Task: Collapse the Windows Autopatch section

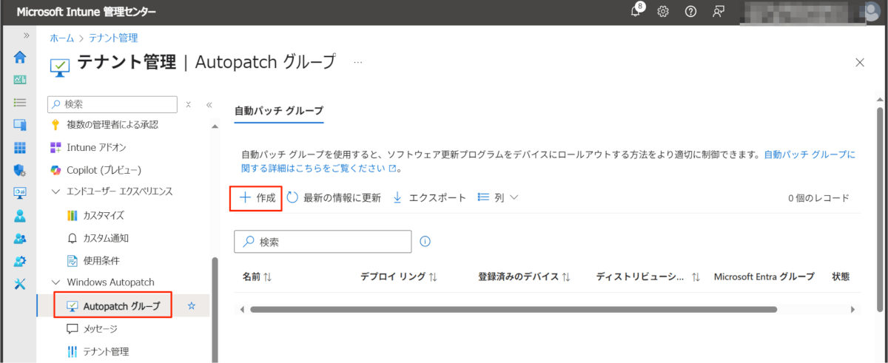Action: pos(56,282)
